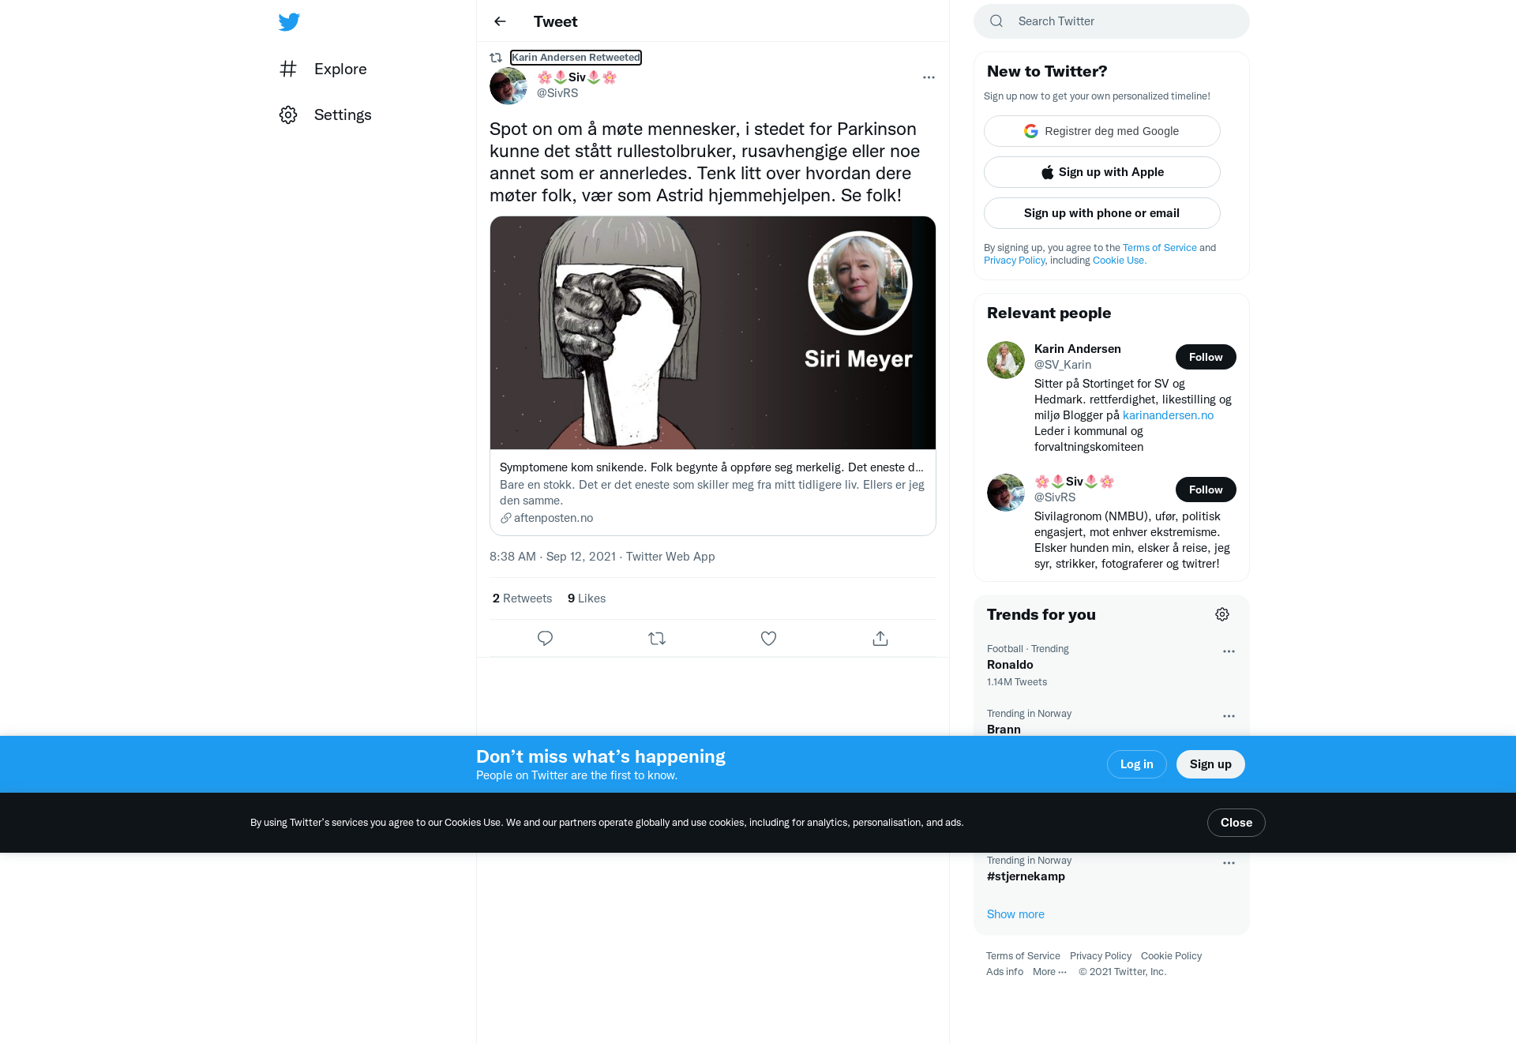Click the Twitter bird logo

(x=289, y=21)
